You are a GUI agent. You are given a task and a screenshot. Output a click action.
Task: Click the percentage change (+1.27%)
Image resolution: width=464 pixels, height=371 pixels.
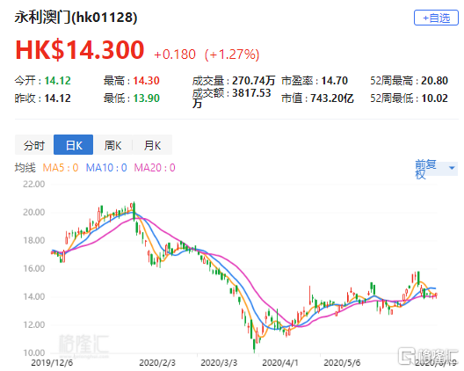coord(232,55)
